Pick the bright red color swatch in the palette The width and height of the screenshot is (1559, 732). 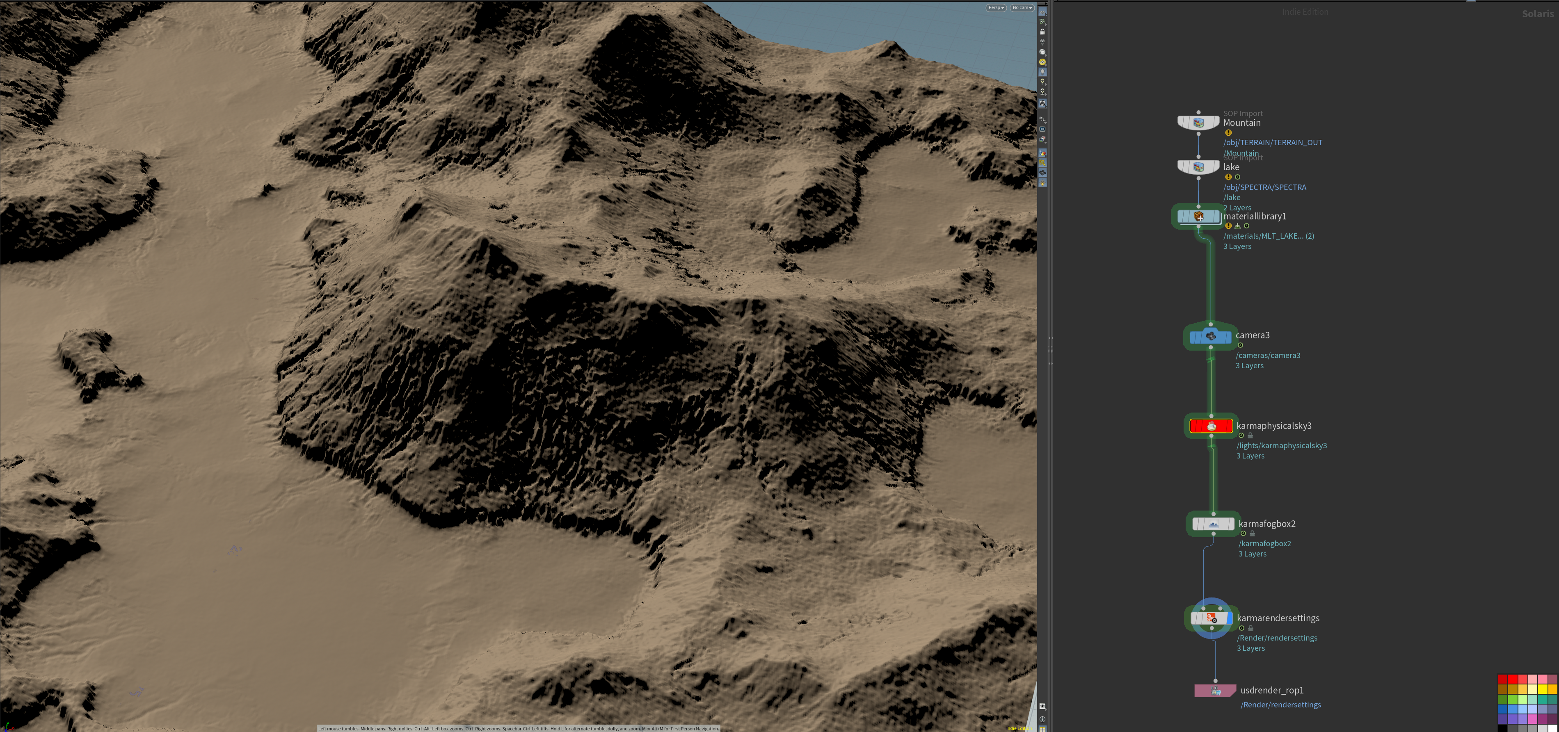coord(1513,680)
